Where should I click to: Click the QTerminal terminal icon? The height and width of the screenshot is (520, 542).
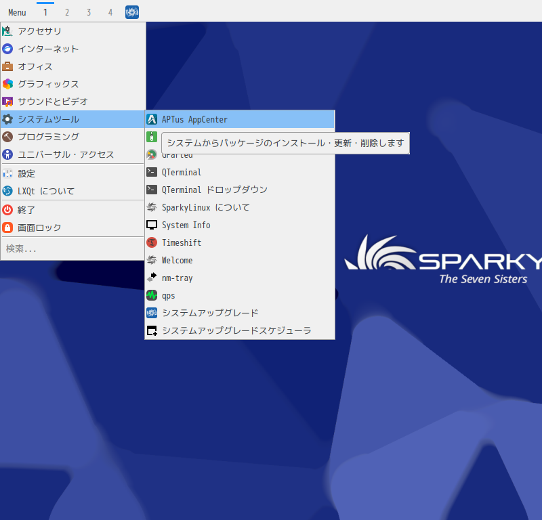click(152, 172)
